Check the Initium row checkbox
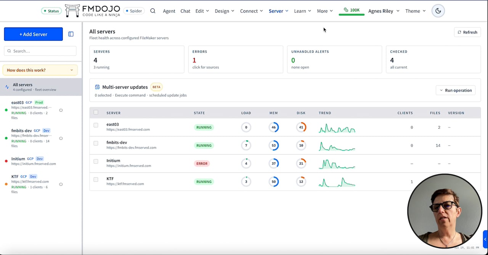488x255 pixels. tap(96, 161)
